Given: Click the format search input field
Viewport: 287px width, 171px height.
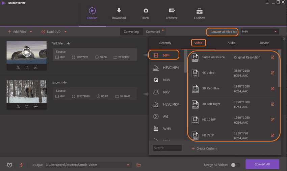Looking at the screenshot, I should point(167,148).
